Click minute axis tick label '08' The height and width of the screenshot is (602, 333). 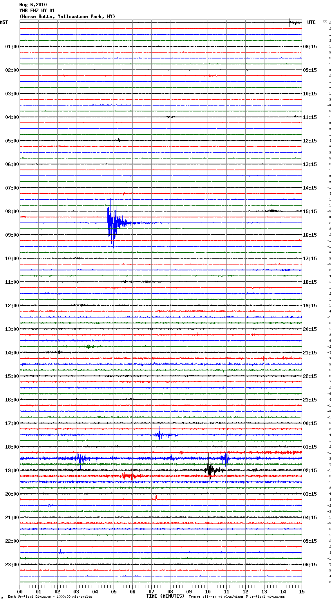pyautogui.click(x=170, y=591)
